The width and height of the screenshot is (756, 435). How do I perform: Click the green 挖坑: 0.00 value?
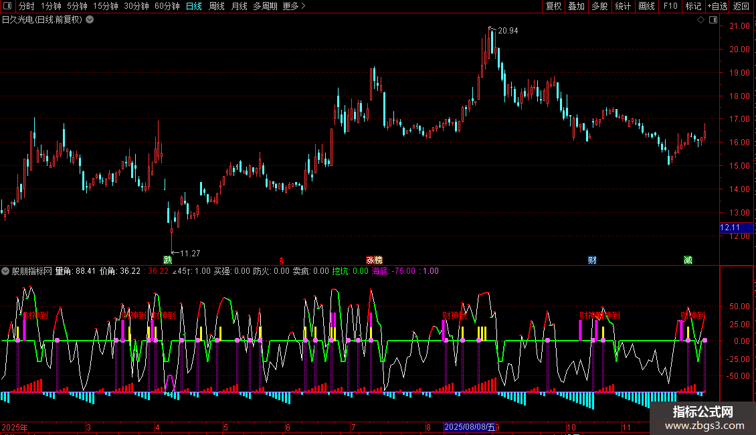pos(350,271)
